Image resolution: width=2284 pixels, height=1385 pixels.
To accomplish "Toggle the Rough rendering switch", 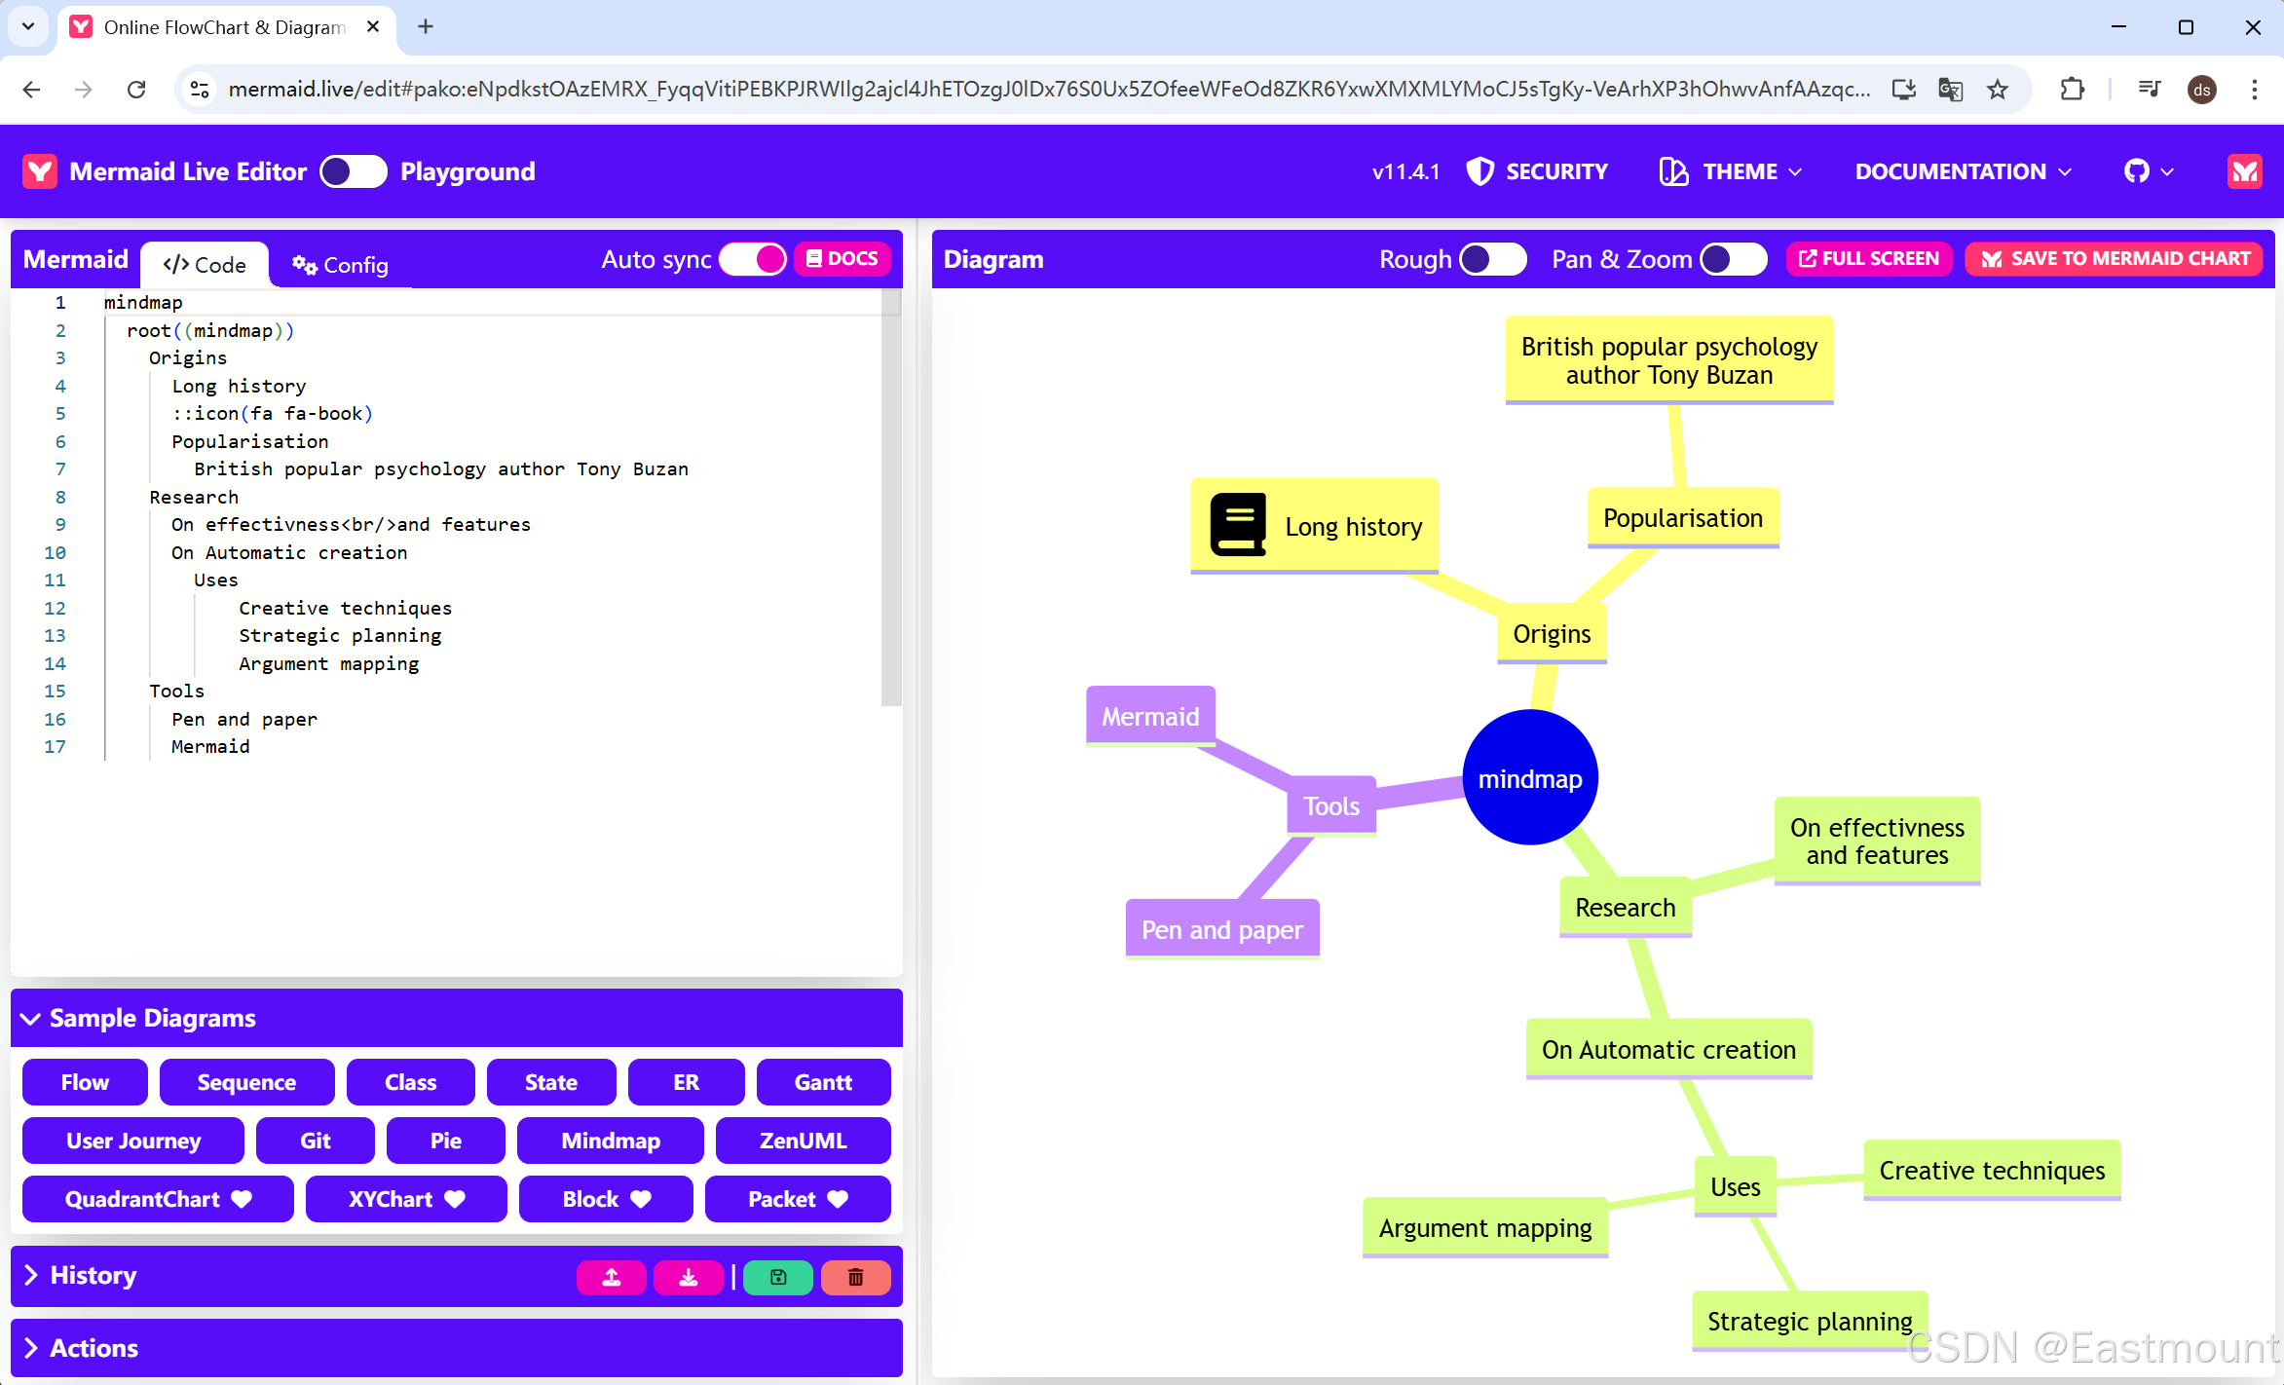I will click(x=1492, y=259).
